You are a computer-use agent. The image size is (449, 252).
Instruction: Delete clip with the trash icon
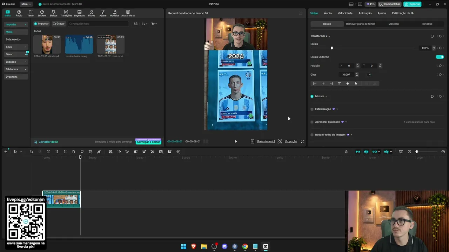74,152
